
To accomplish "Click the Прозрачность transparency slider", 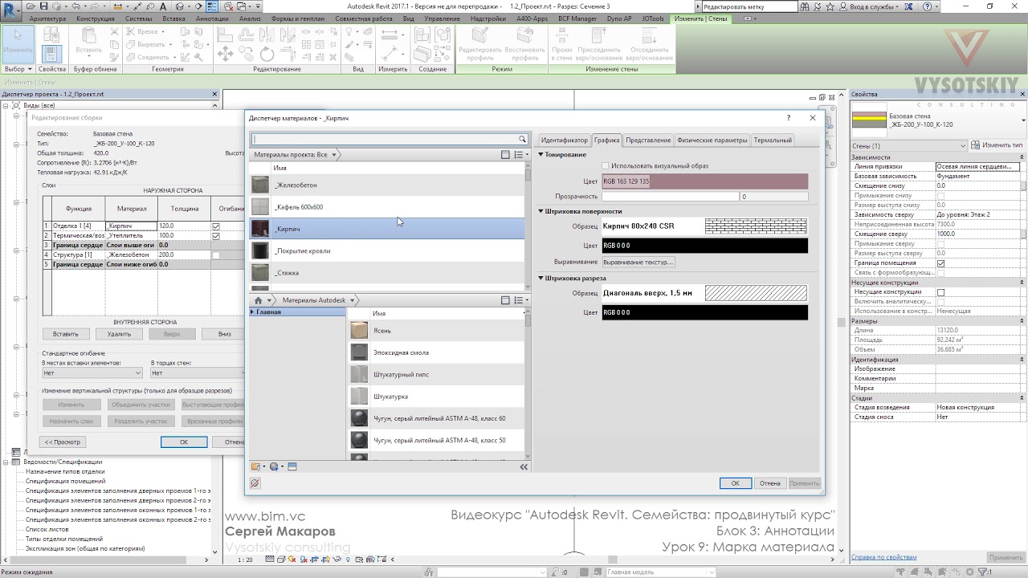I will (671, 197).
